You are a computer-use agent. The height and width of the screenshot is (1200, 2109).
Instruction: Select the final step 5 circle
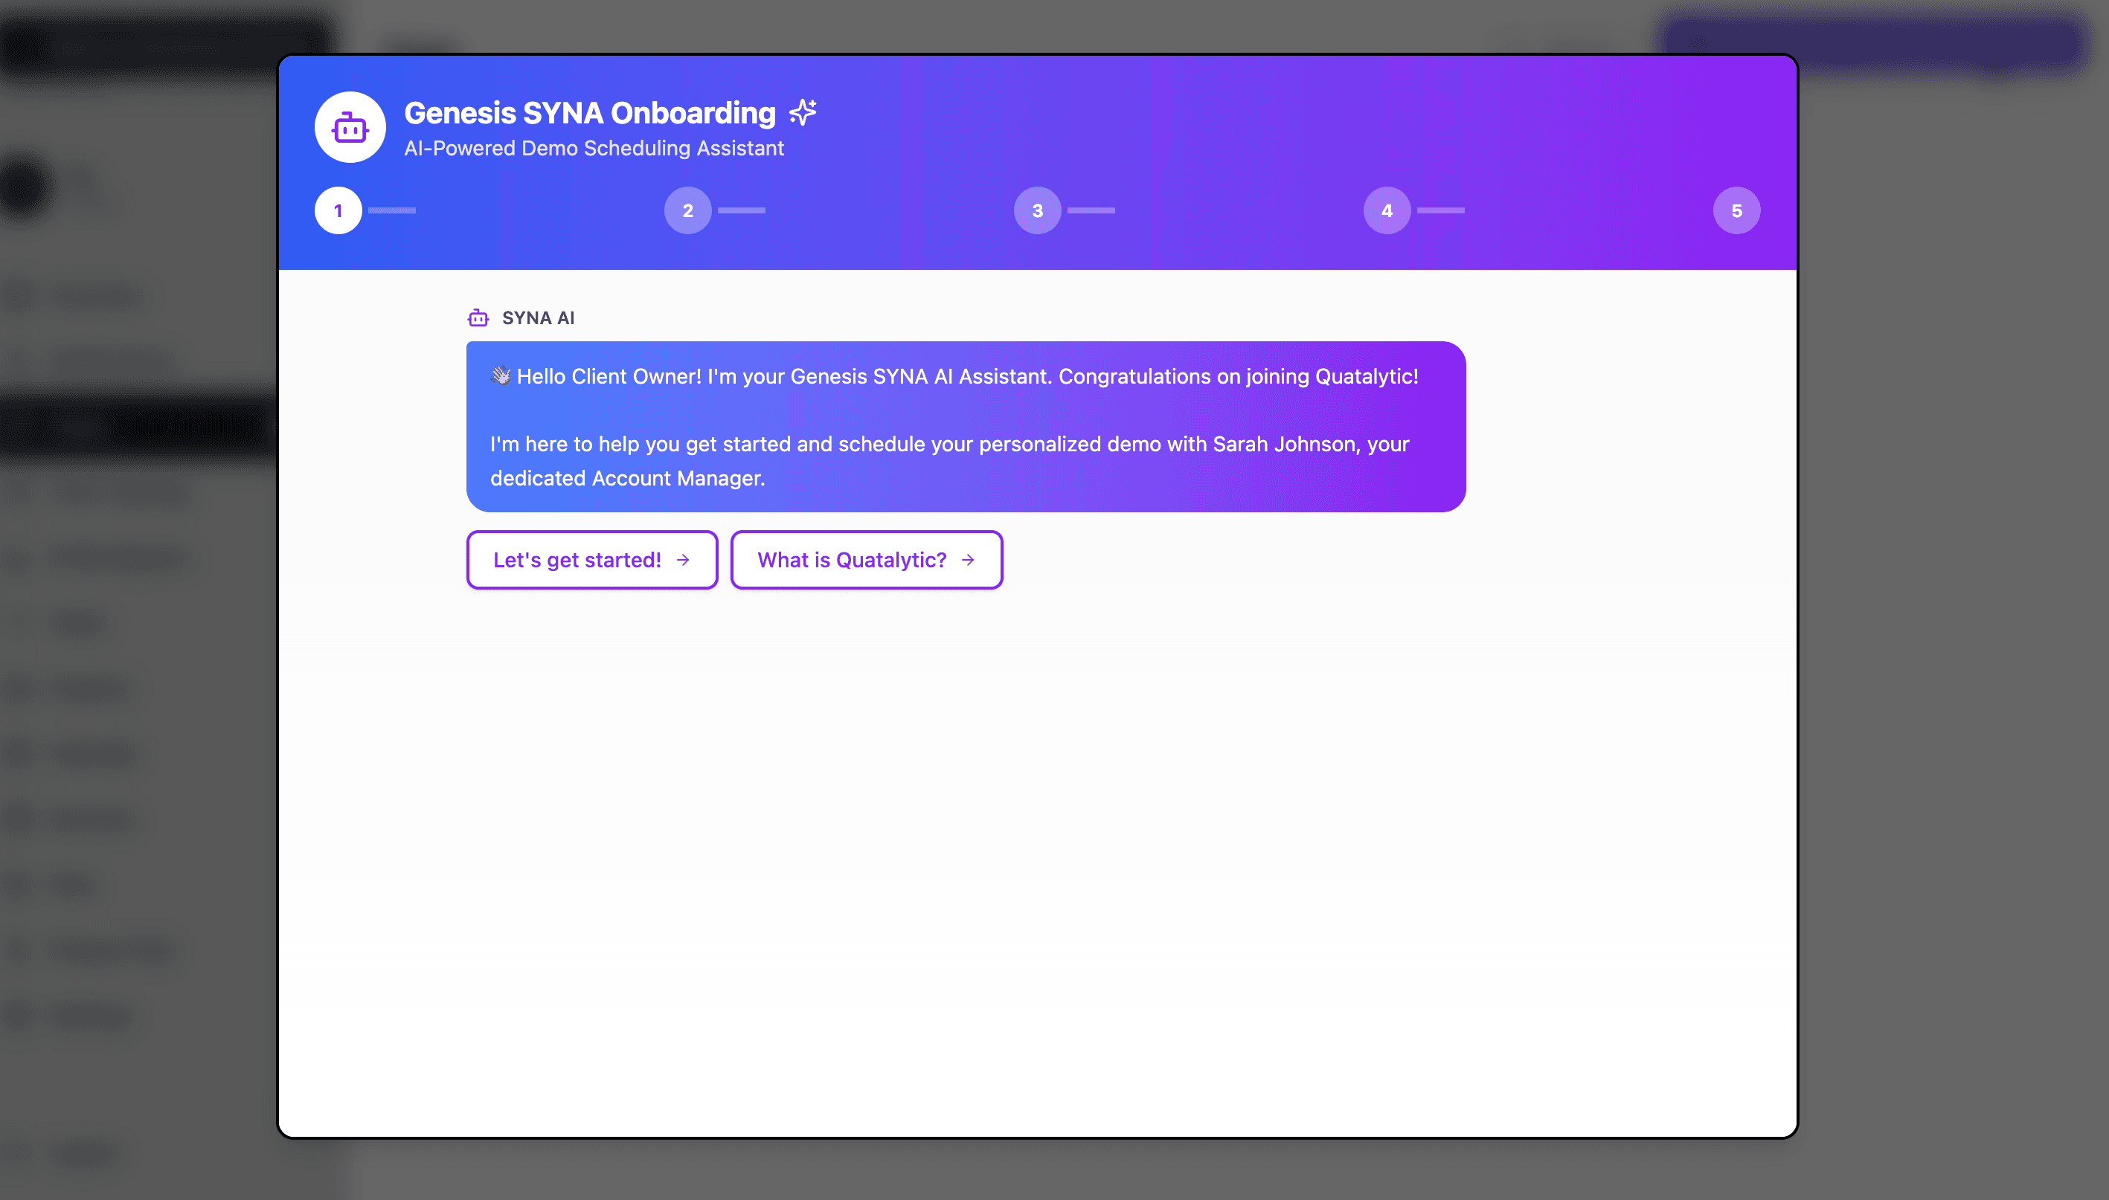(x=1736, y=211)
